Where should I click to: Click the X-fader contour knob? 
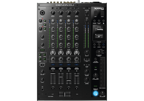pyautogui.click(x=87, y=79)
